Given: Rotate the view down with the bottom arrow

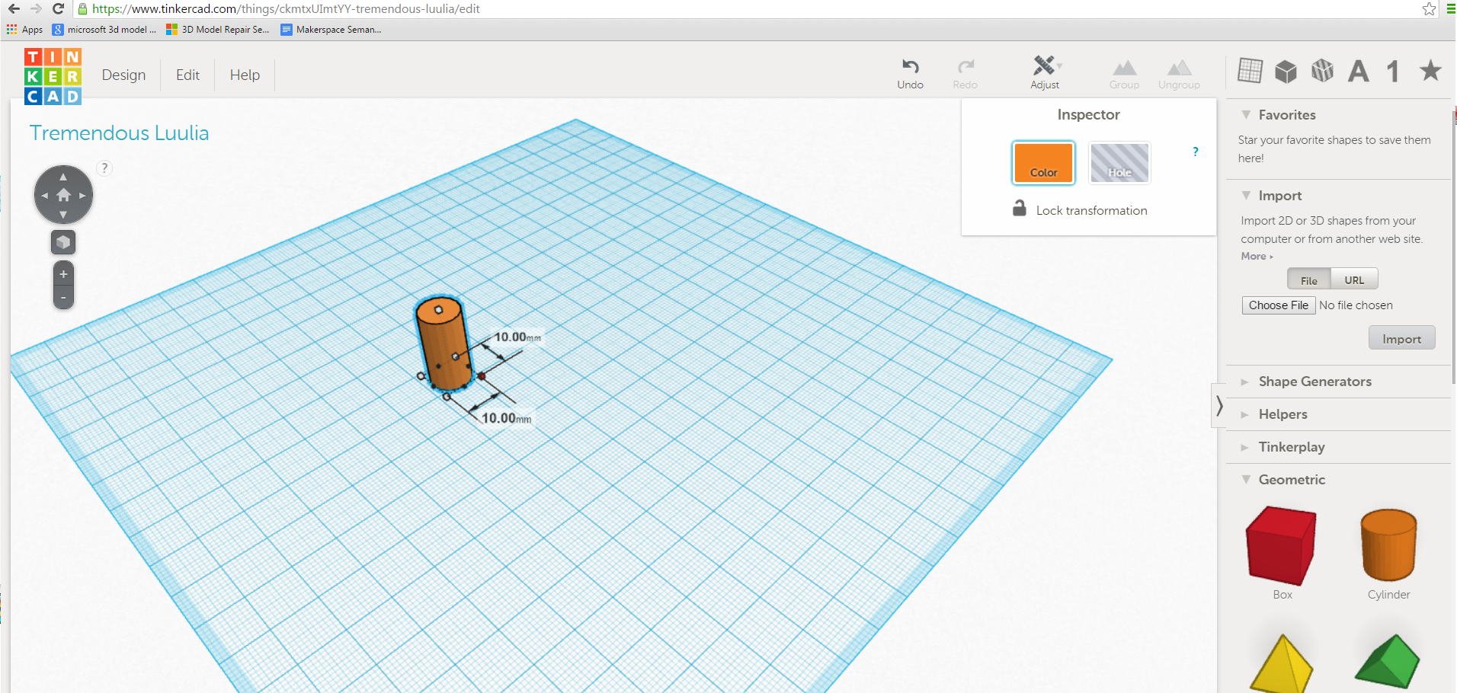Looking at the screenshot, I should (63, 215).
